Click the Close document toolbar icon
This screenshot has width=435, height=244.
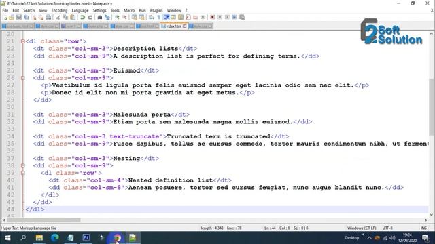tap(34, 17)
